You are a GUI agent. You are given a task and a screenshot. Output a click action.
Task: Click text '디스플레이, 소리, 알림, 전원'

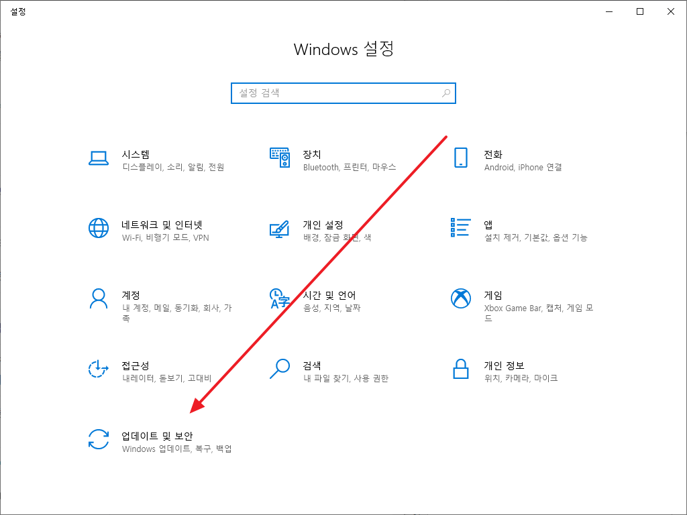pos(173,167)
